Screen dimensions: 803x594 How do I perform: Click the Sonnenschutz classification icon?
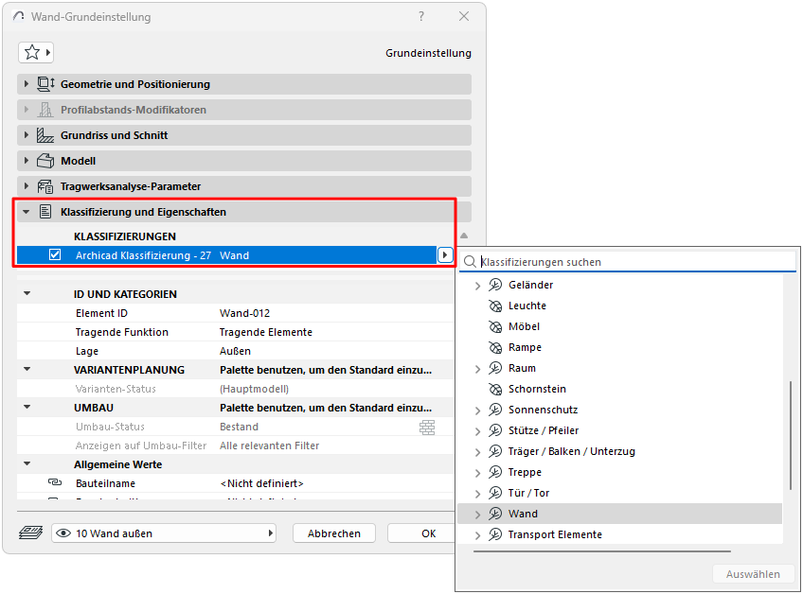[x=495, y=410]
